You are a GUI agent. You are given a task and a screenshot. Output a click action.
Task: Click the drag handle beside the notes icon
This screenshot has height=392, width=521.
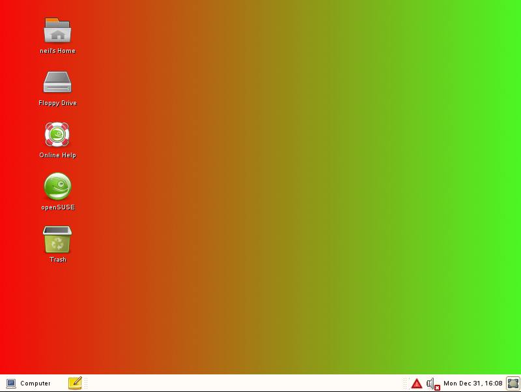pos(85,384)
